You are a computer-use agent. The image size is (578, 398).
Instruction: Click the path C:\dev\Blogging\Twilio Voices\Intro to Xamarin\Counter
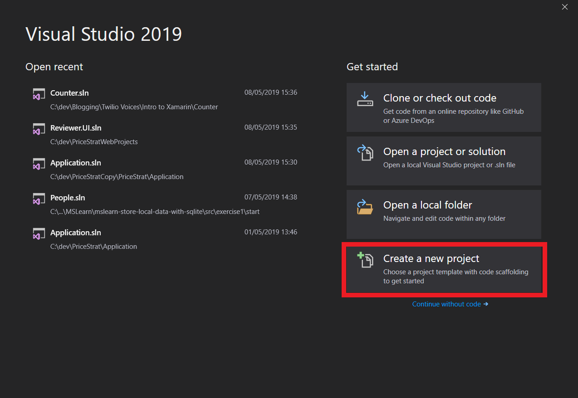click(134, 107)
